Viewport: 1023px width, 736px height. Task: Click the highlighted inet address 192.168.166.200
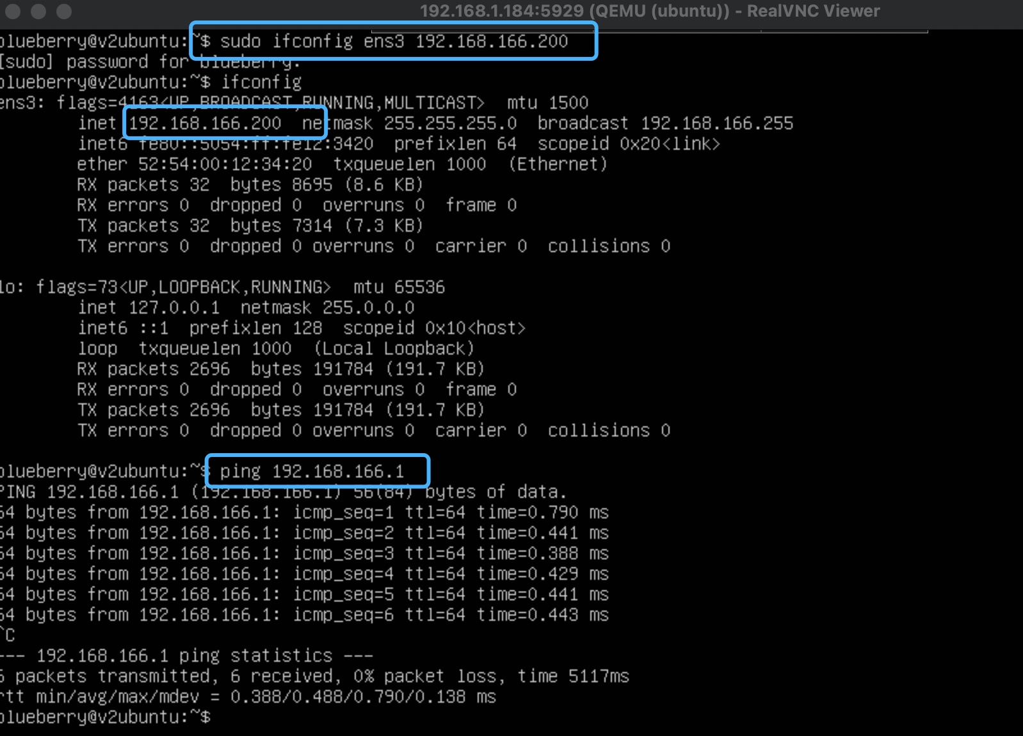pos(205,124)
